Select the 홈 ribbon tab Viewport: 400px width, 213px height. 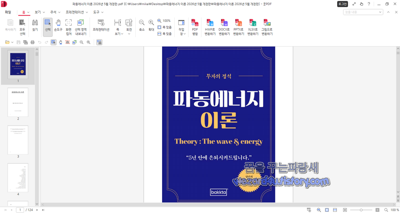[24, 12]
